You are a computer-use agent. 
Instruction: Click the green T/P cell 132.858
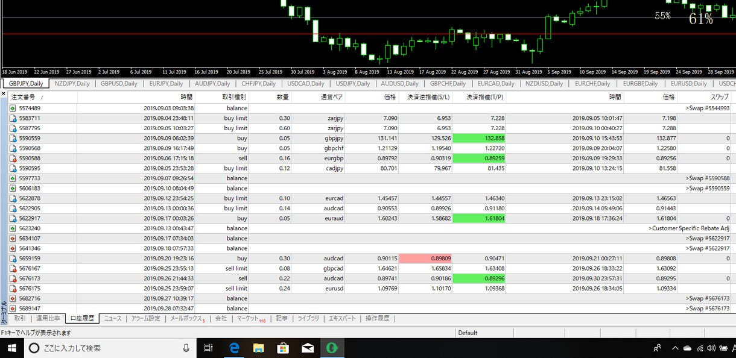pyautogui.click(x=479, y=138)
